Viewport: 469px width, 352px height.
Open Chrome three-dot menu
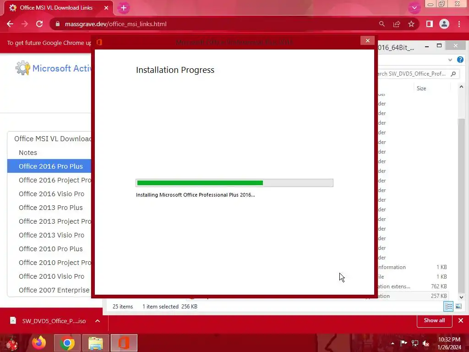pos(459,24)
